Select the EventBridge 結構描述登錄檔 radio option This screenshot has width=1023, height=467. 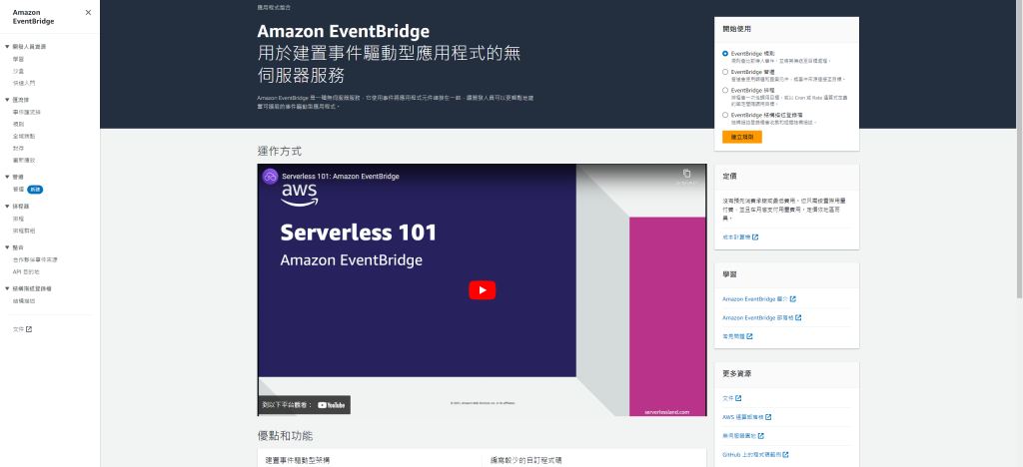point(725,115)
